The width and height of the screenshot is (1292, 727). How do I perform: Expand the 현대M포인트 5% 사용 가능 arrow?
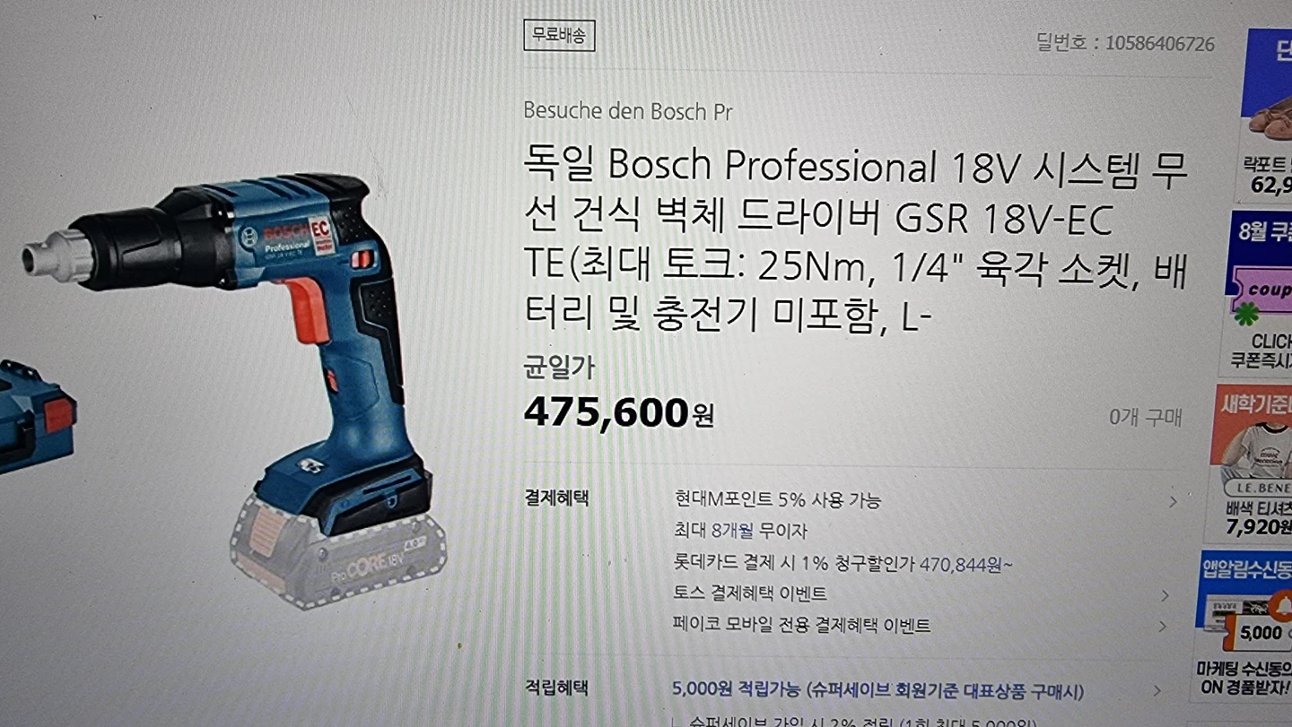coord(1172,501)
